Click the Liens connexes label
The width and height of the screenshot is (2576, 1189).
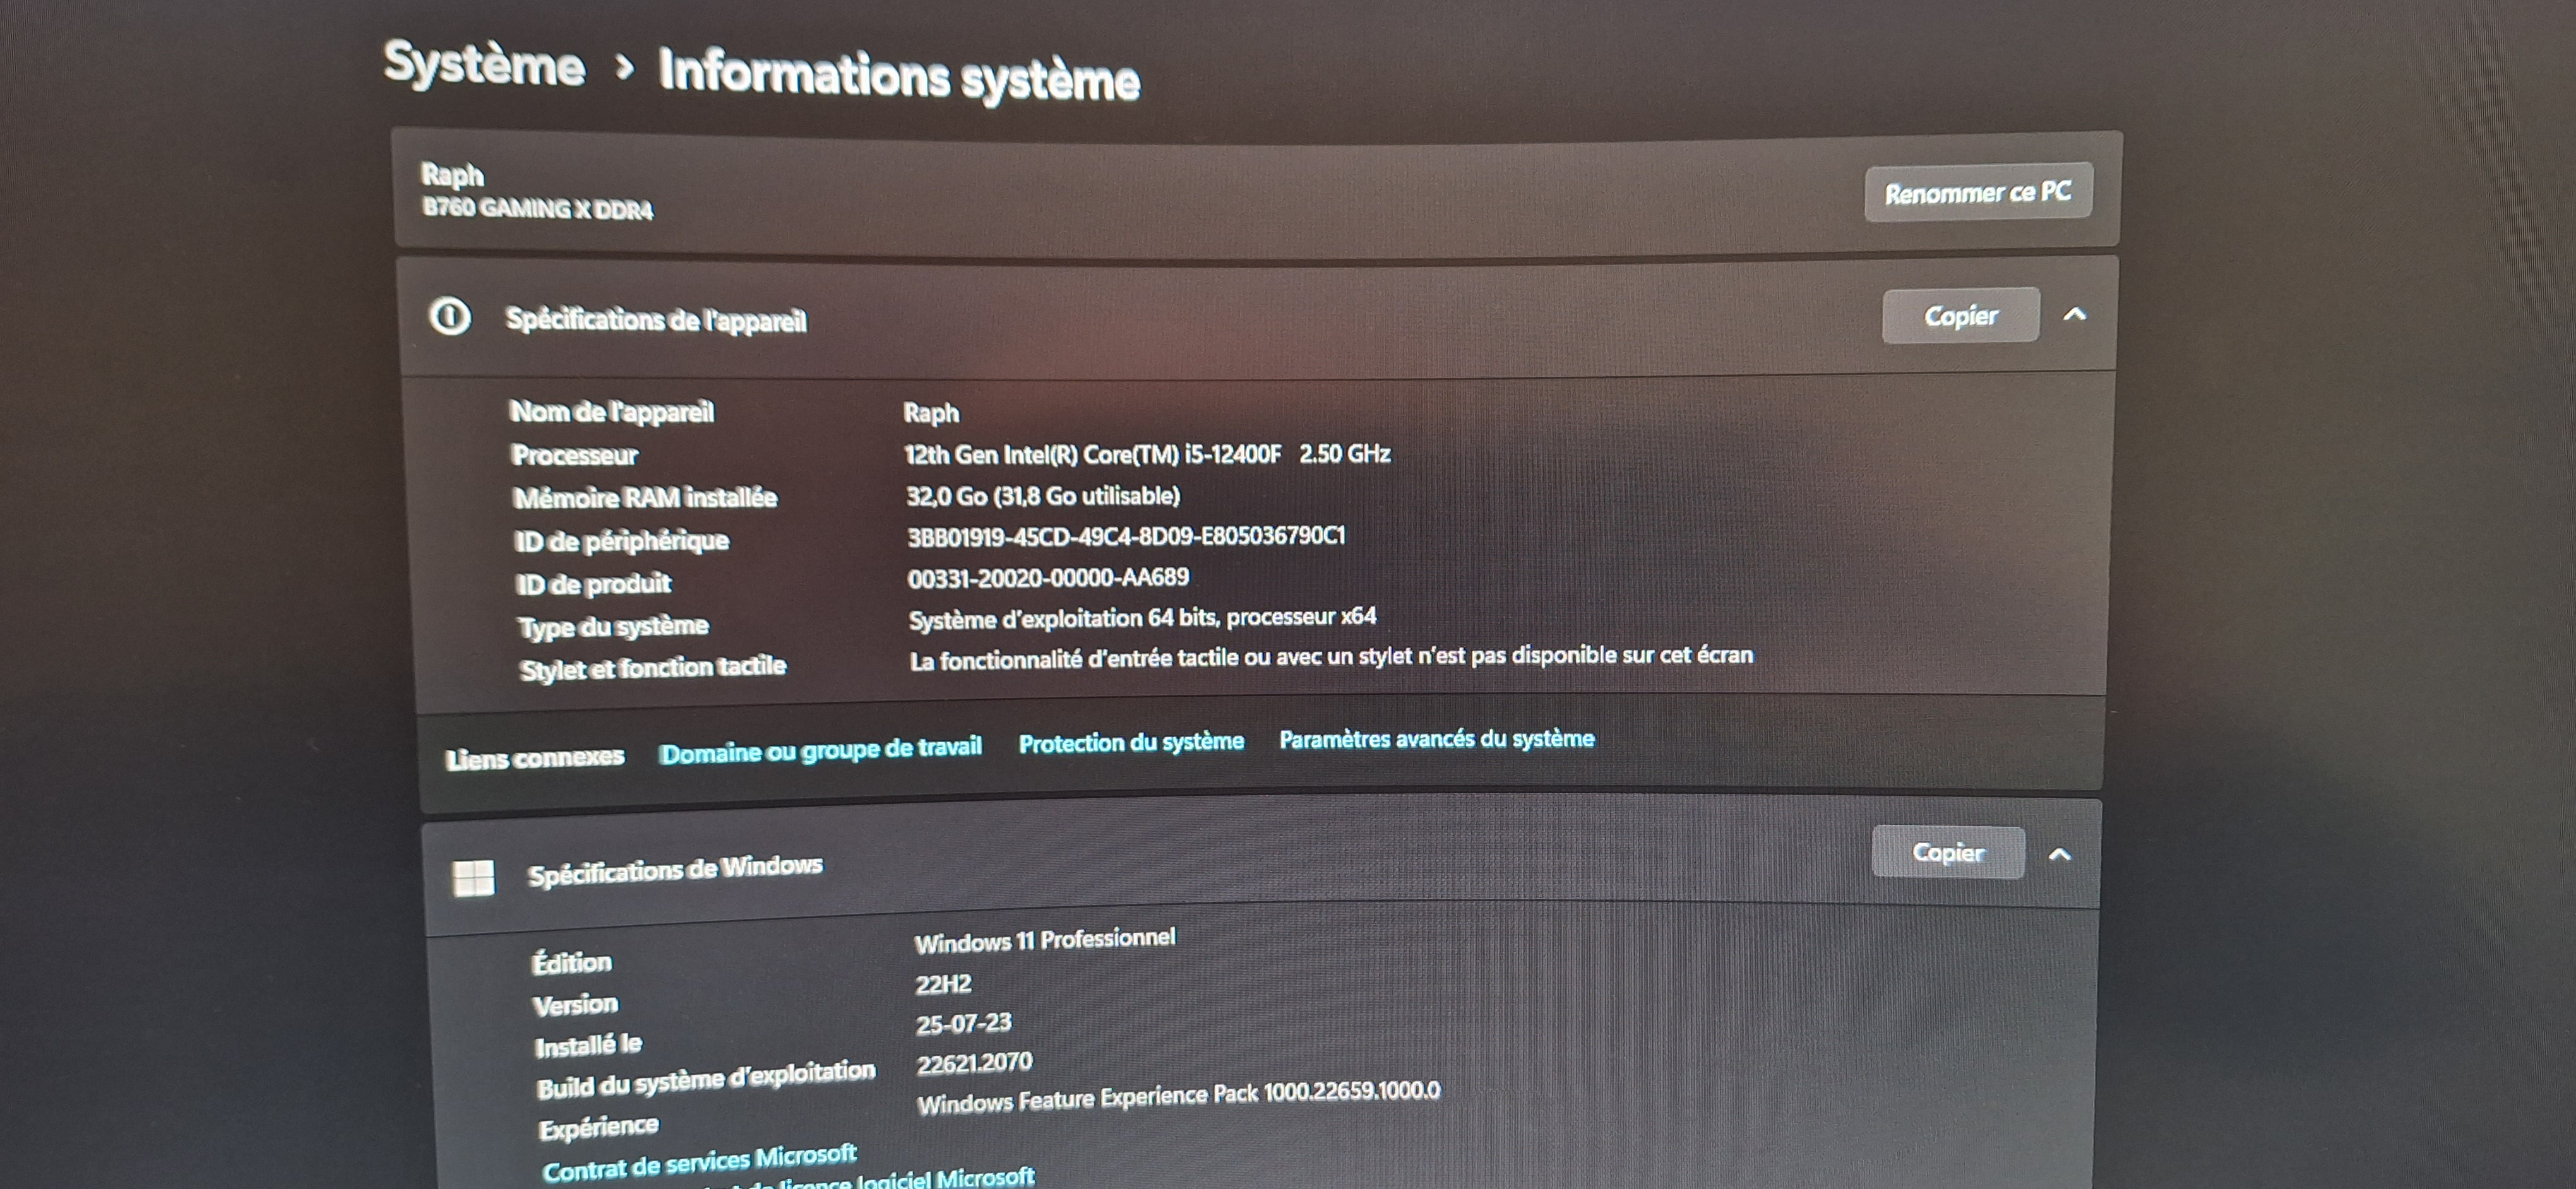tap(535, 759)
